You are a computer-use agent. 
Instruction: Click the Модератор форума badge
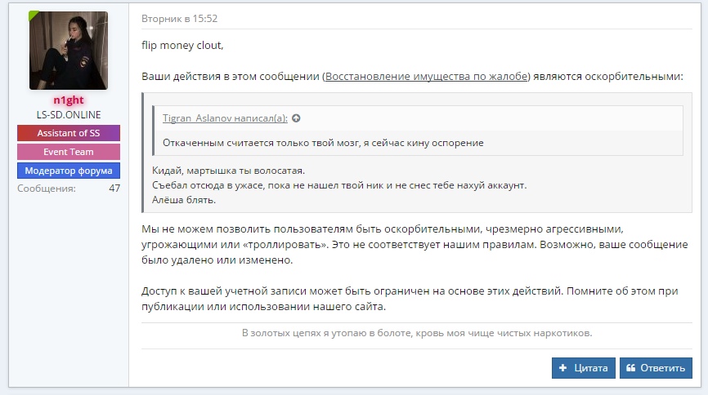[x=69, y=171]
